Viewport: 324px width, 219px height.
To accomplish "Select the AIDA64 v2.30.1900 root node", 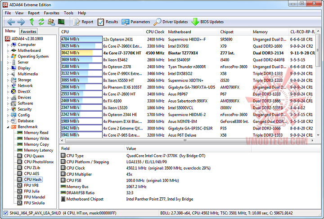I will pos(27,39).
